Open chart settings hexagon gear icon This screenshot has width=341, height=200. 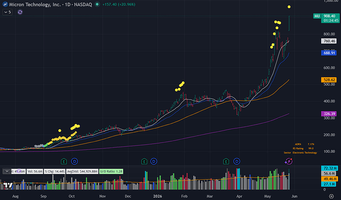332,196
